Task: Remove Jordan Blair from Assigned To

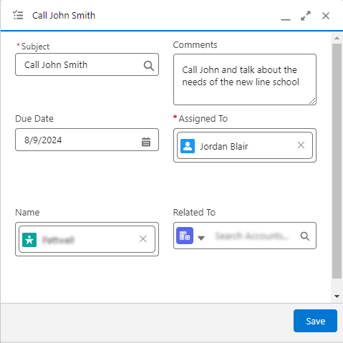Action: click(x=301, y=145)
